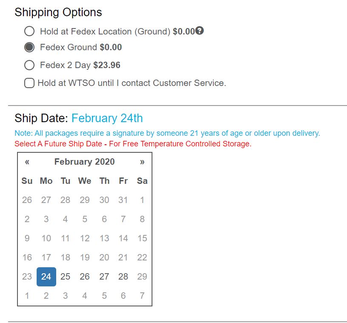
Task: Select February 24 in the calendar
Action: pyautogui.click(x=46, y=277)
